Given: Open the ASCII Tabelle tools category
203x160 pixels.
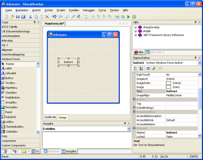Looking at the screenshot, I should [21, 27].
